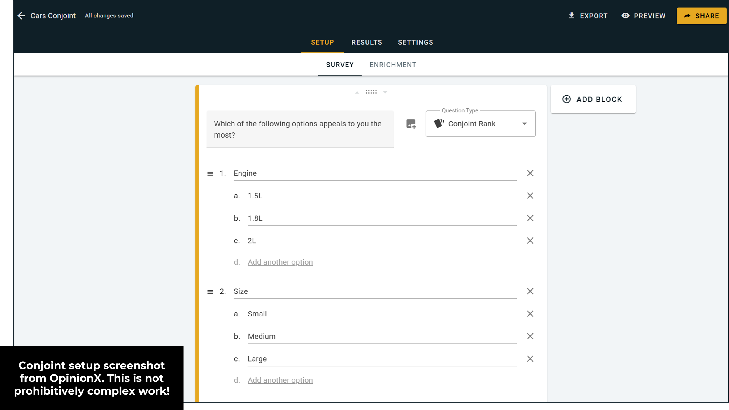Click the ADD BLOCK button
The height and width of the screenshot is (410, 729).
593,99
